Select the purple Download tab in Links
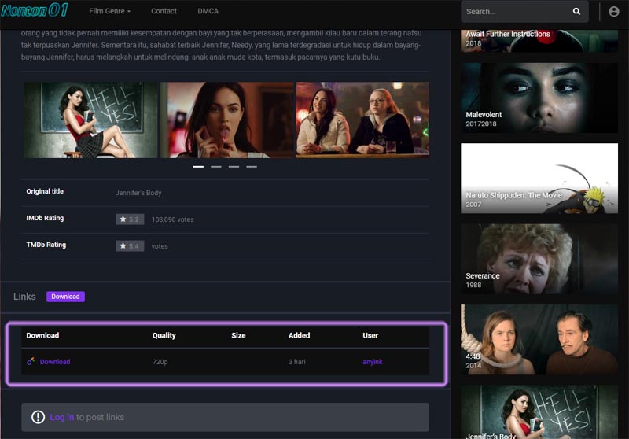 click(65, 297)
